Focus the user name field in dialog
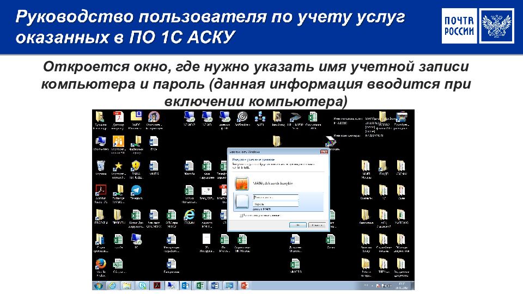Screen dimensions: 523x294 pos(276,197)
